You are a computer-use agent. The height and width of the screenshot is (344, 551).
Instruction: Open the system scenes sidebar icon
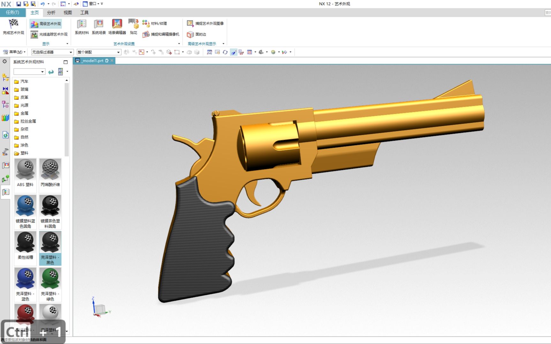[5, 165]
